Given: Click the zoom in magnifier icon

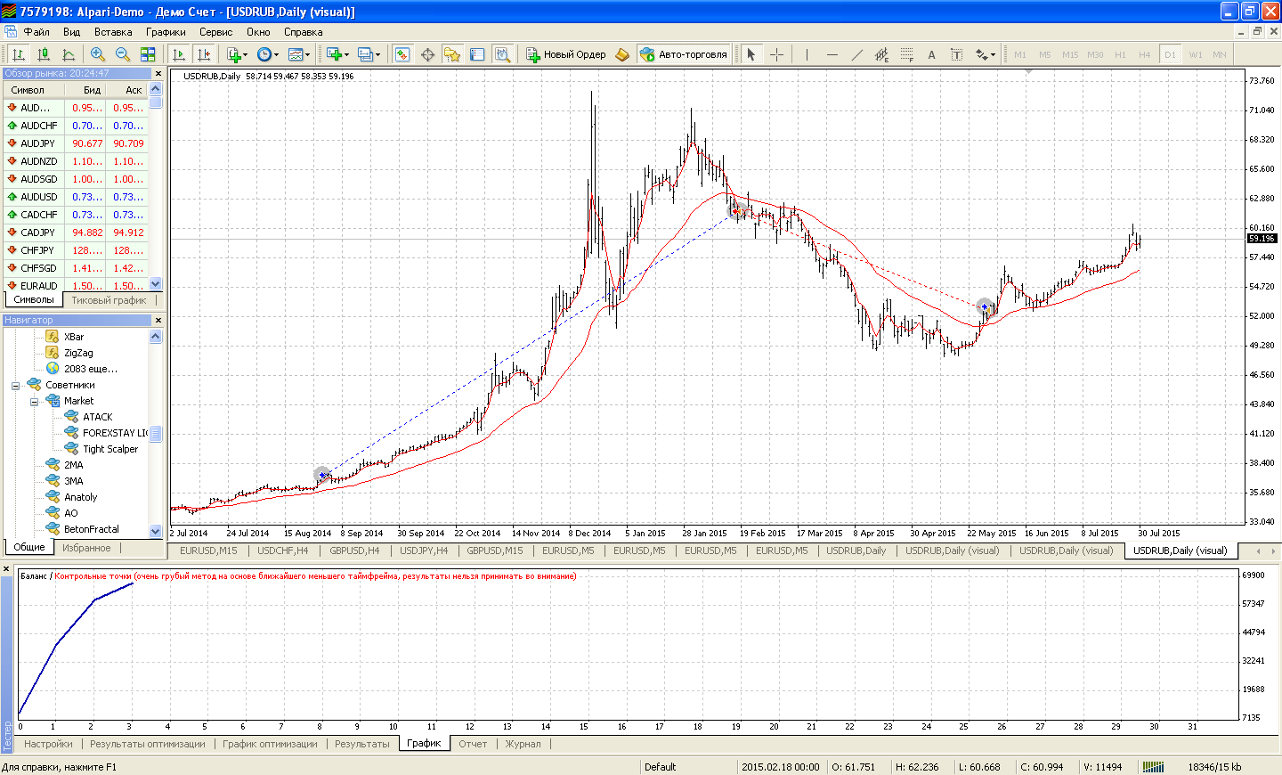Looking at the screenshot, I should 98,54.
